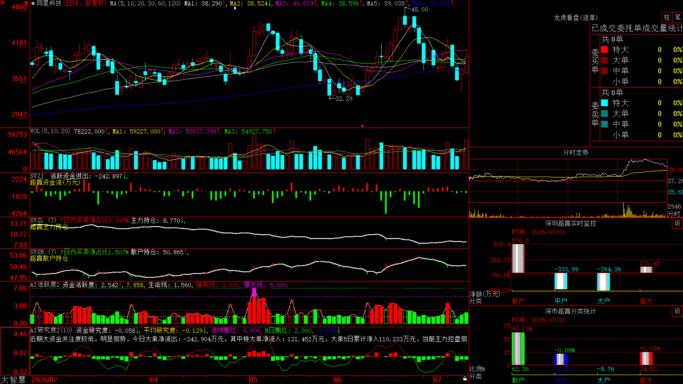Click the 超大 bar in 深市超赢分类统计
Viewport: 683px width, 384px height.
pos(646,358)
